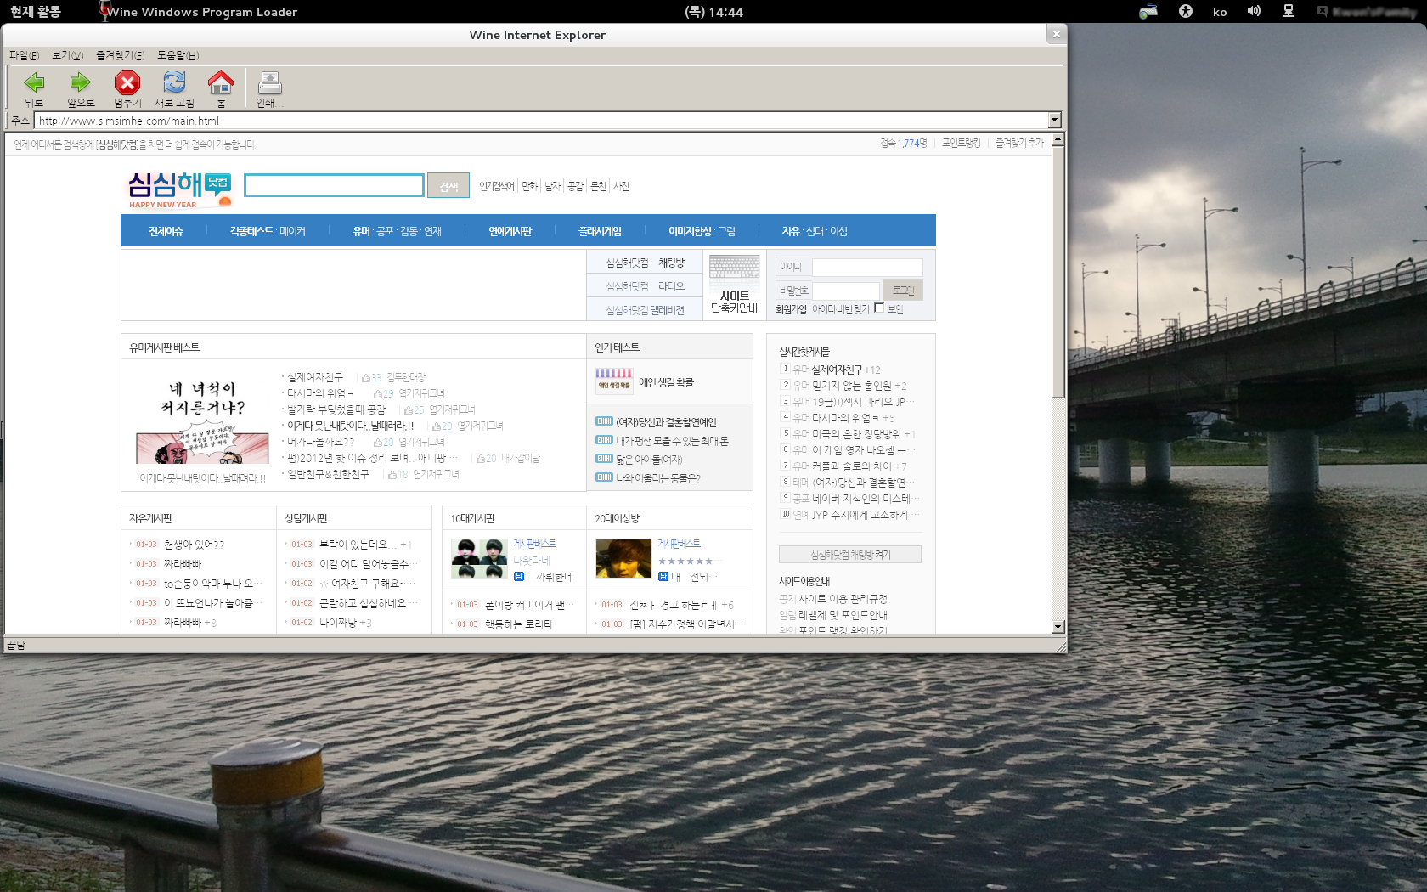Open hot post 7, 커플과 솔로의 차이

[853, 466]
